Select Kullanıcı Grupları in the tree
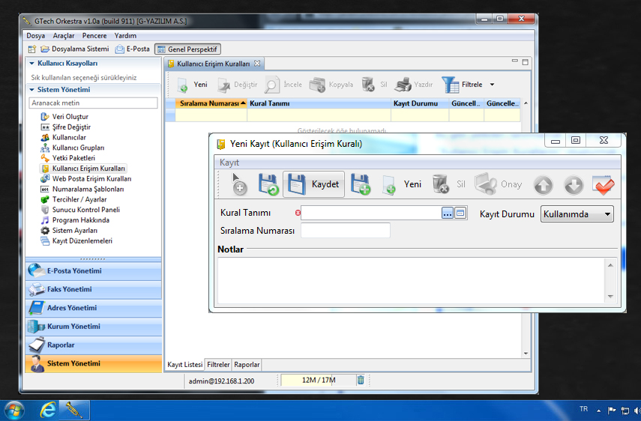The height and width of the screenshot is (421, 641). 78,148
